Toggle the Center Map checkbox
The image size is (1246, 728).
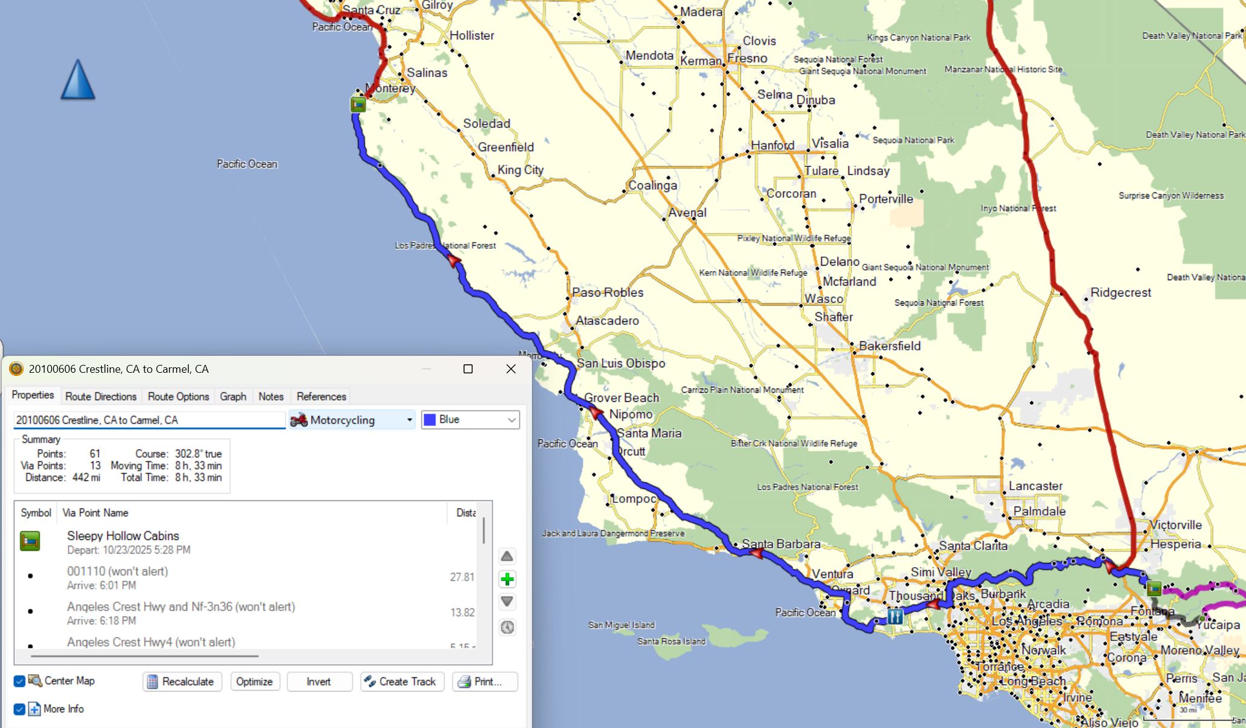click(19, 681)
